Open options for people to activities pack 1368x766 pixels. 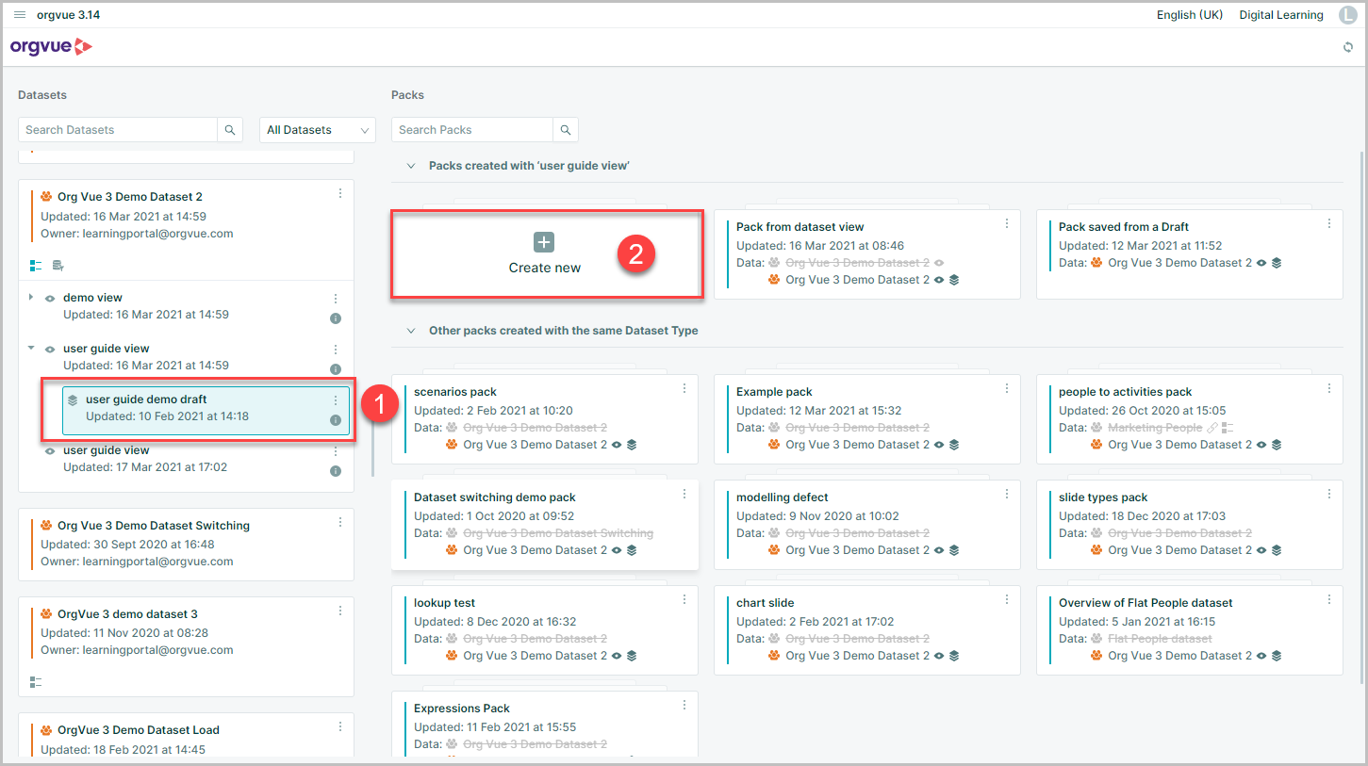pyautogui.click(x=1329, y=388)
